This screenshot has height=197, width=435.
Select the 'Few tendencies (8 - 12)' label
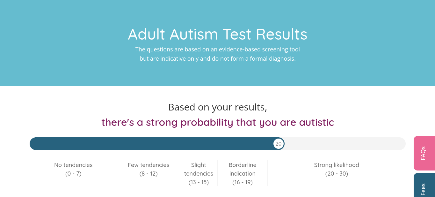(149, 169)
